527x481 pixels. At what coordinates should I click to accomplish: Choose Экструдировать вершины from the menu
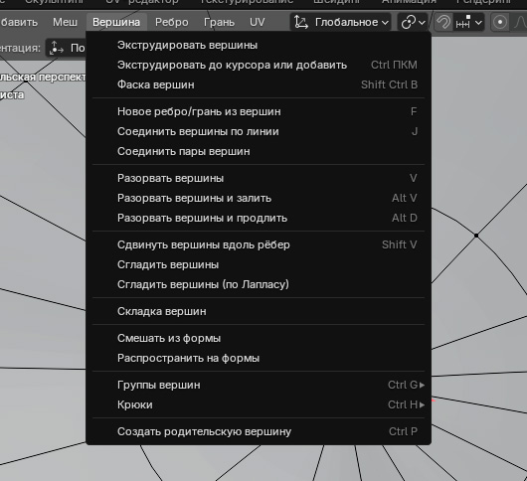coord(259,45)
